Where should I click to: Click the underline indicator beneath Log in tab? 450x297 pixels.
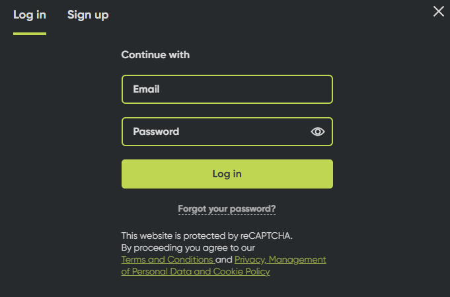[30, 34]
